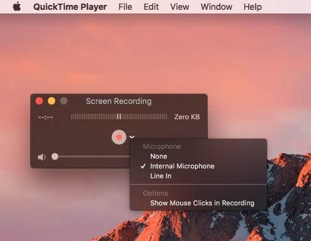Screen dimensions: 311x241
Task: Minimize the Screen Recording window
Action: (52, 101)
